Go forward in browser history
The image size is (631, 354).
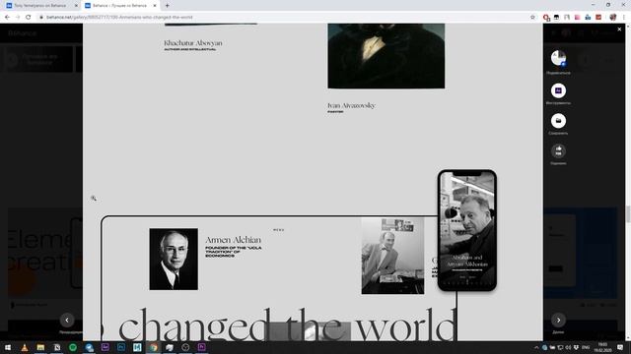[x=18, y=18]
